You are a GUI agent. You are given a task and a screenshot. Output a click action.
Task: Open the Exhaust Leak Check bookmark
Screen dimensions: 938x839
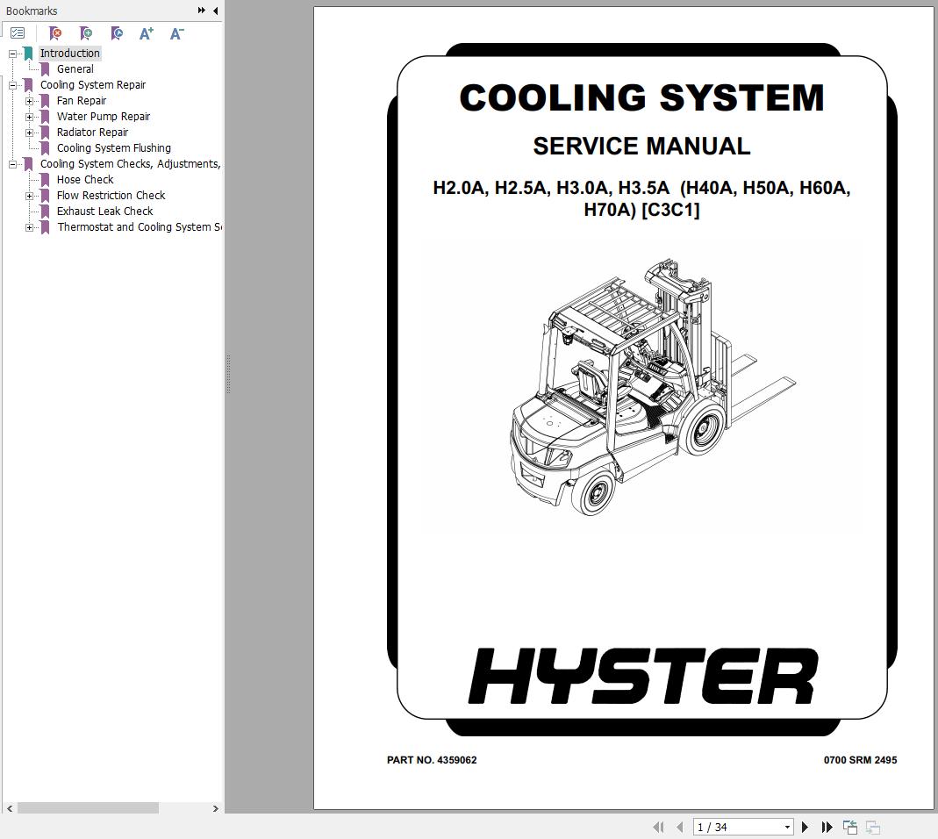point(104,211)
